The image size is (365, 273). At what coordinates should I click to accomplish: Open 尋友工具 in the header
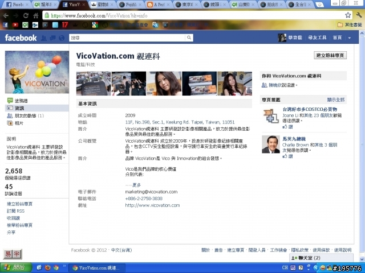pyautogui.click(x=317, y=38)
